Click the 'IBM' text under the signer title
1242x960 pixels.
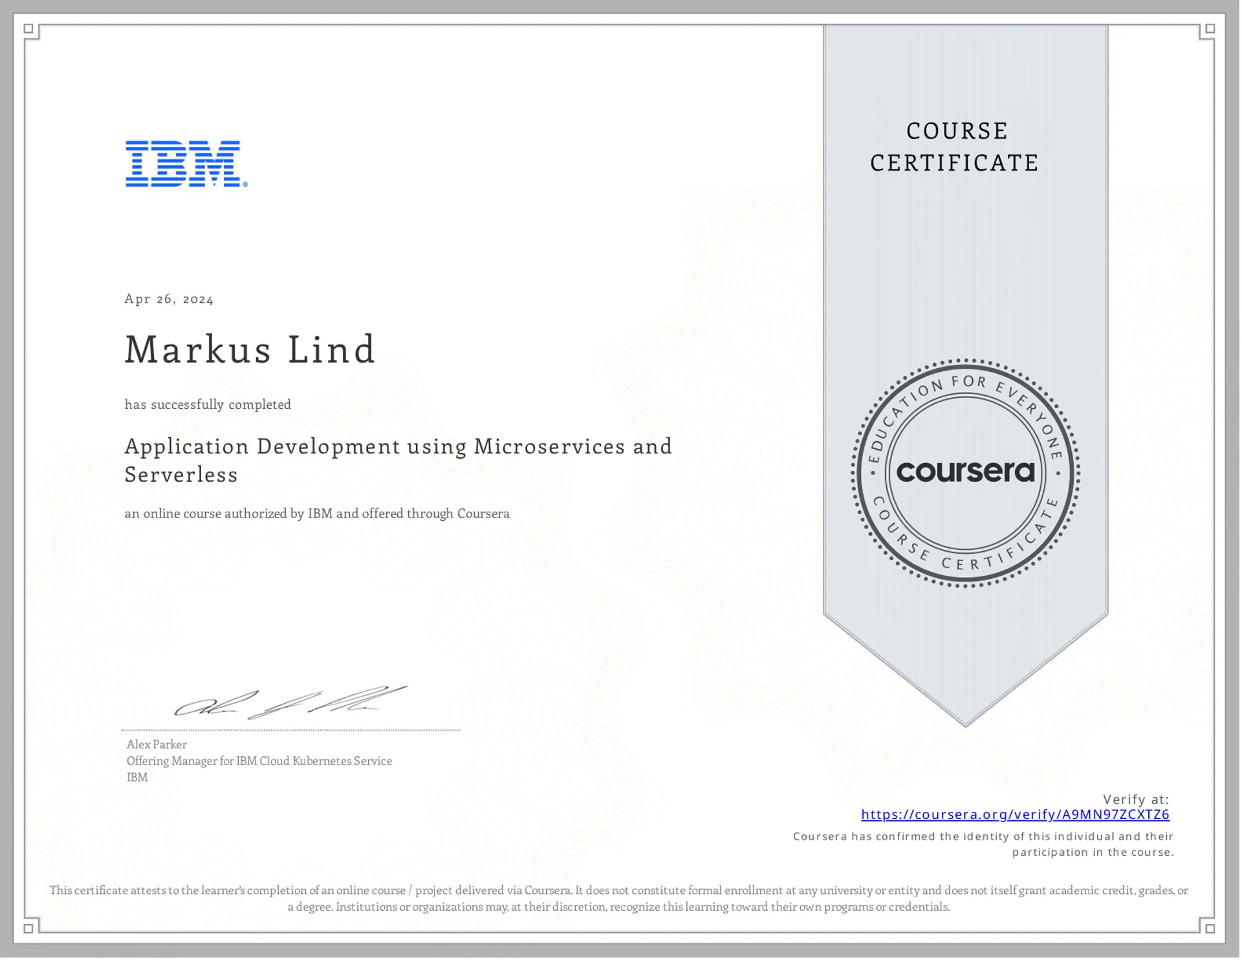(x=138, y=778)
